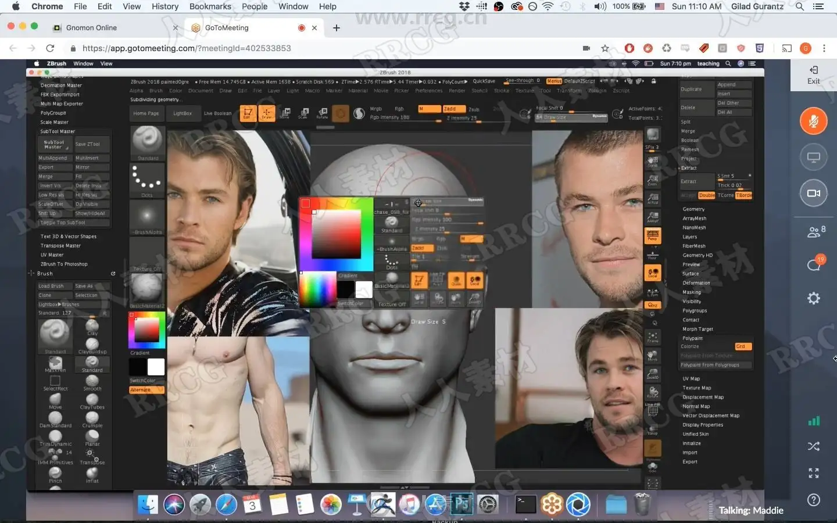The image size is (837, 523).
Task: Turn on the webcam camera button
Action: pyautogui.click(x=813, y=194)
